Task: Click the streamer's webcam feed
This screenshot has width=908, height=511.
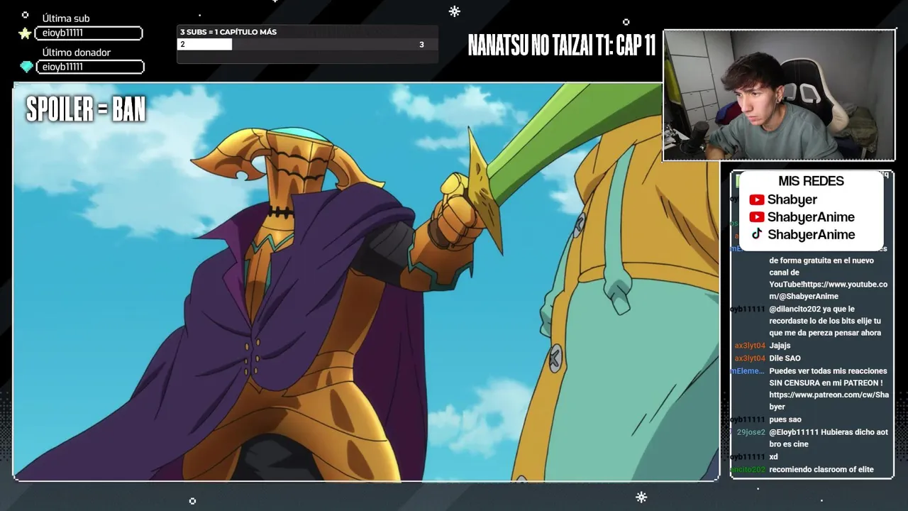Action: point(779,95)
